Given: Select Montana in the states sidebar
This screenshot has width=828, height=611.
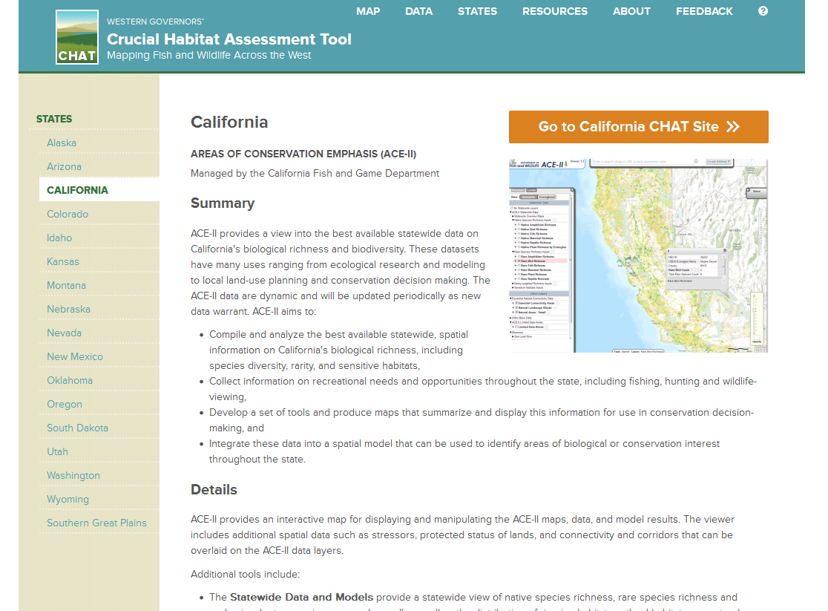Looking at the screenshot, I should (x=66, y=285).
